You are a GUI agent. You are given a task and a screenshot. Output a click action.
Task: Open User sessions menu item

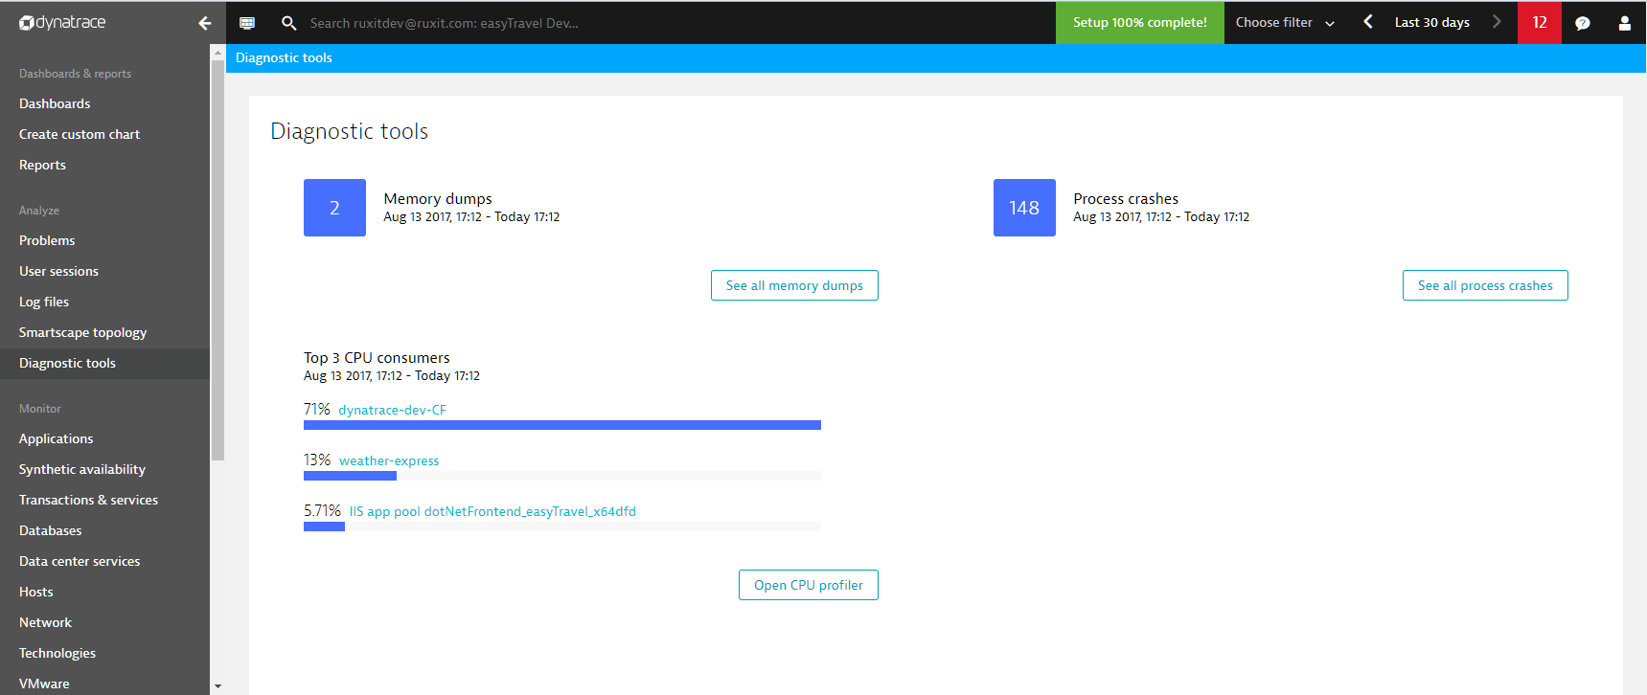pyautogui.click(x=58, y=271)
